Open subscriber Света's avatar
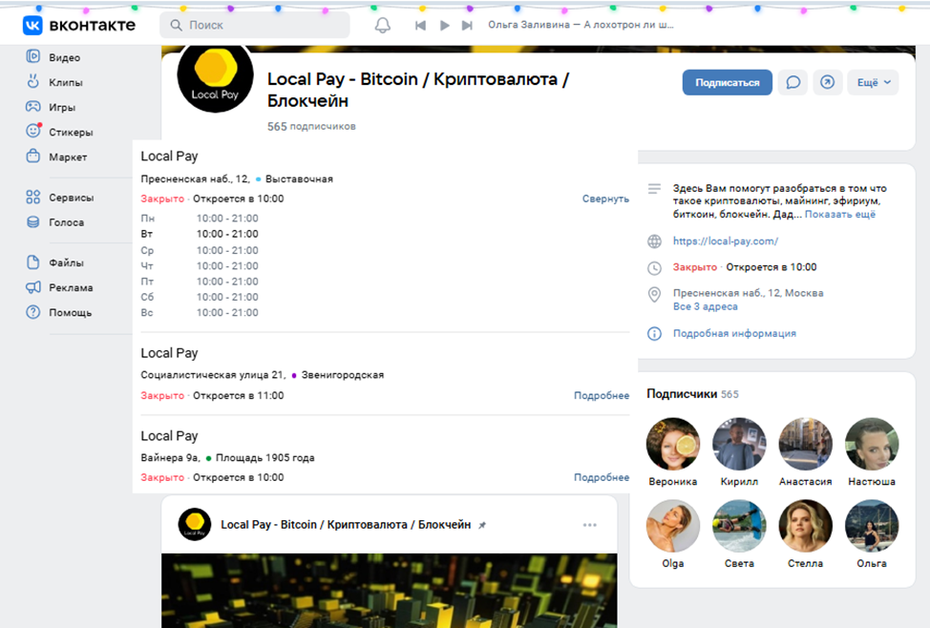This screenshot has width=930, height=628. tap(739, 526)
